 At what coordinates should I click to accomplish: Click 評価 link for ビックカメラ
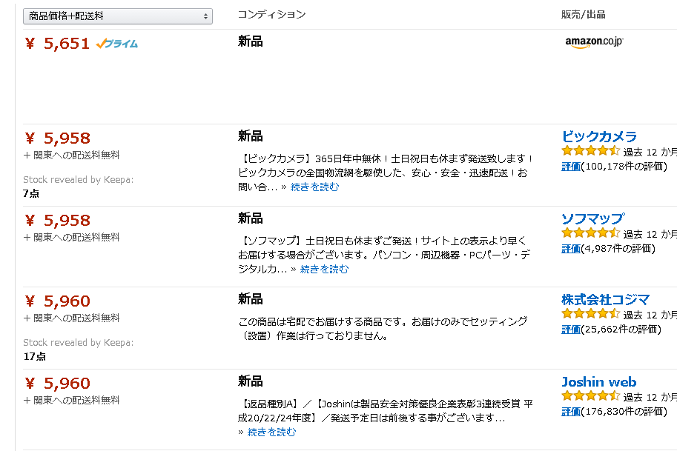(x=571, y=167)
